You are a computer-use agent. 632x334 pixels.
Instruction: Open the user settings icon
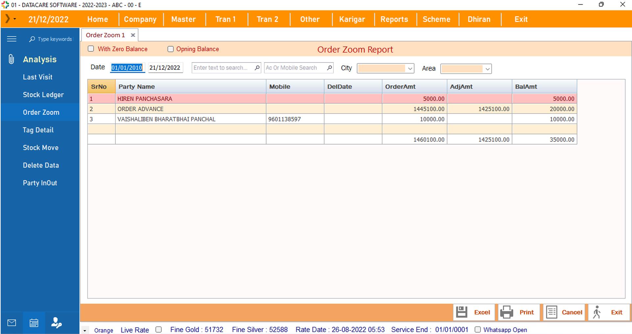point(56,323)
